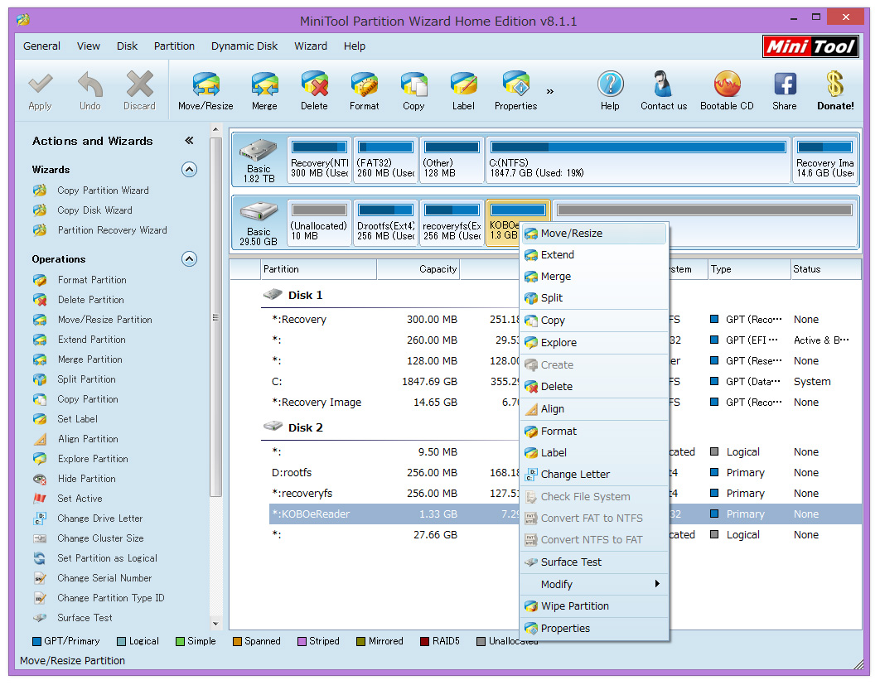Select the Basic 1.82 TB disk icon

click(x=259, y=161)
